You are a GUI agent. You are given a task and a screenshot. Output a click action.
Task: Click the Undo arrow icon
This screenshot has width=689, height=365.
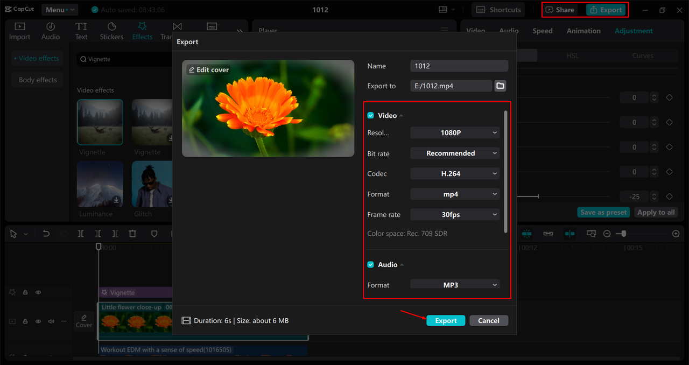46,234
